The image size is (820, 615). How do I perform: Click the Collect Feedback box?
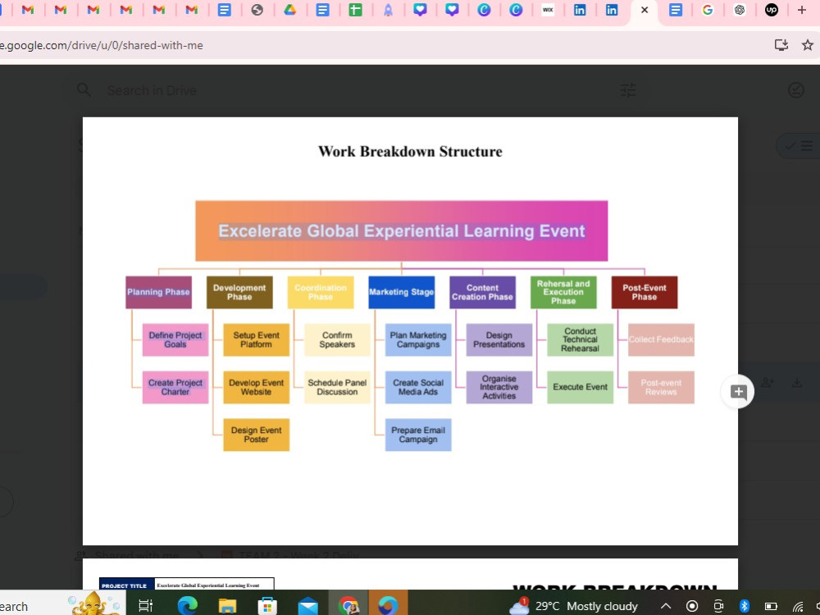(x=661, y=339)
